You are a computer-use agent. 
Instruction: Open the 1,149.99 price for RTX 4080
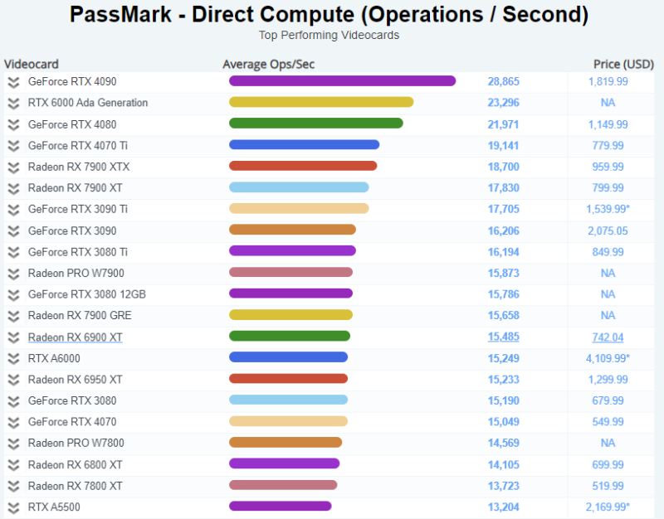(608, 124)
